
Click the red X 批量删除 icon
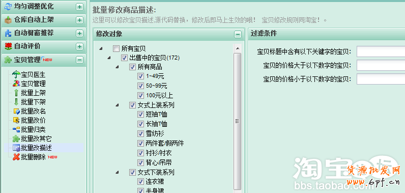(x=16, y=157)
